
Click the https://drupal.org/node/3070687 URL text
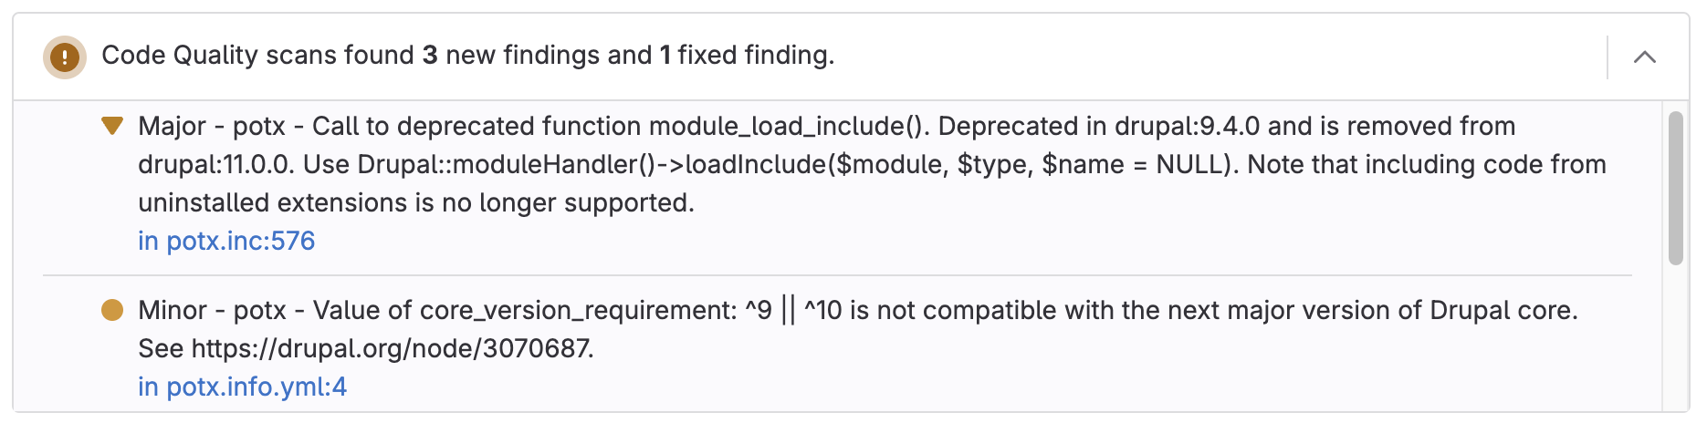pyautogui.click(x=393, y=348)
